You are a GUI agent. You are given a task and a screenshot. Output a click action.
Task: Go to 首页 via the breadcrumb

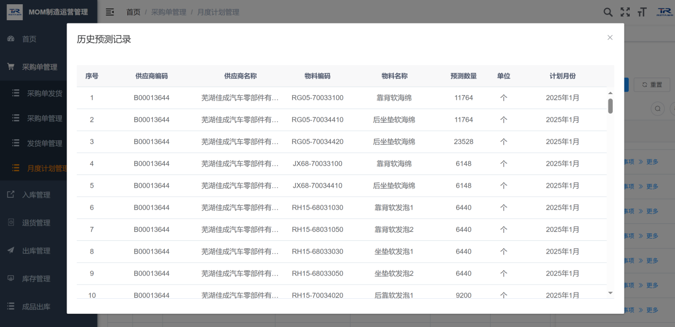(133, 12)
